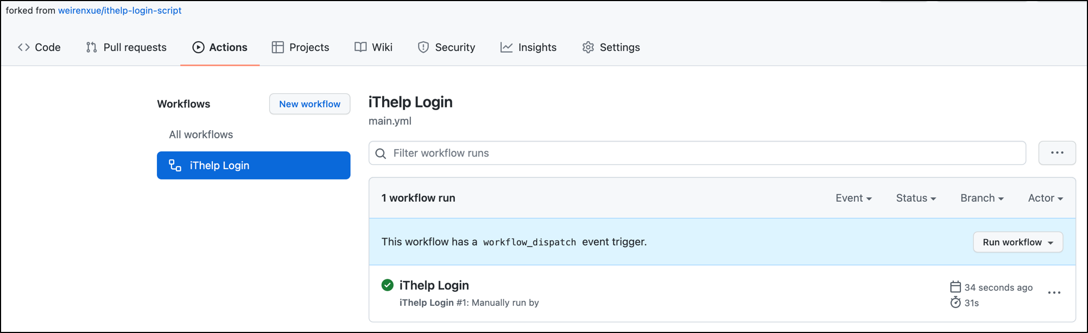This screenshot has width=1088, height=333.
Task: Switch to the Actions tab
Action: point(220,47)
